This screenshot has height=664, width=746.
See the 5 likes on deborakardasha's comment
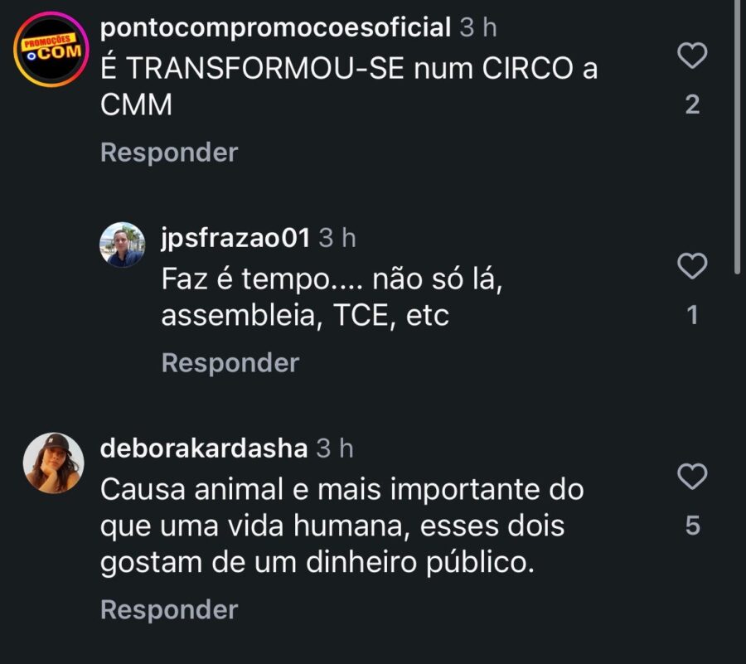point(692,526)
